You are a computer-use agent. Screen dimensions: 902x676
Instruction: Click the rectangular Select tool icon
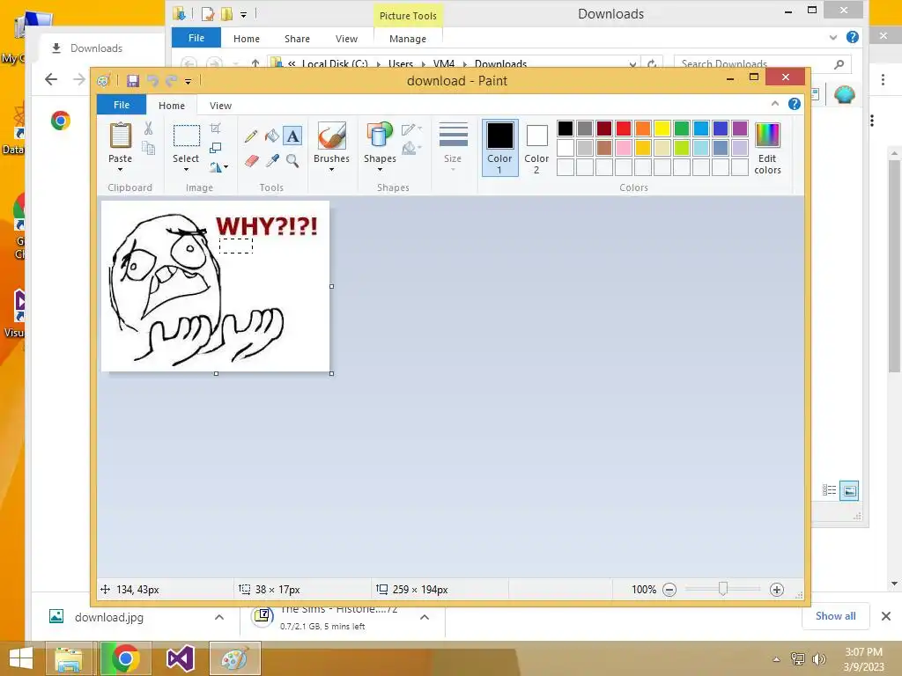[187, 136]
